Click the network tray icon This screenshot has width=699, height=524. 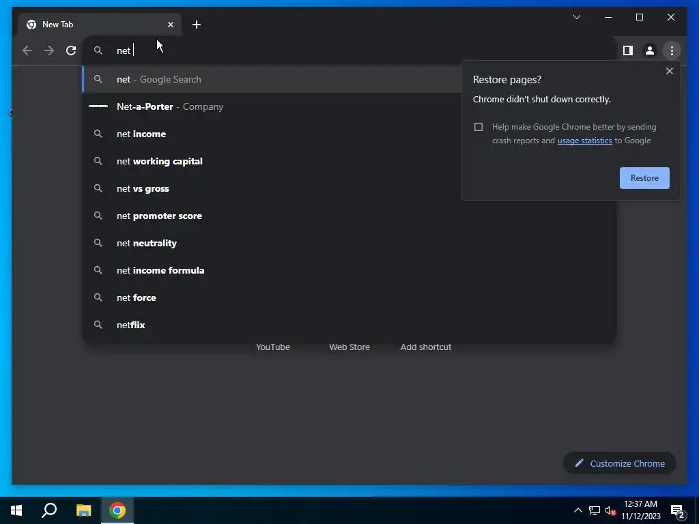(x=595, y=510)
